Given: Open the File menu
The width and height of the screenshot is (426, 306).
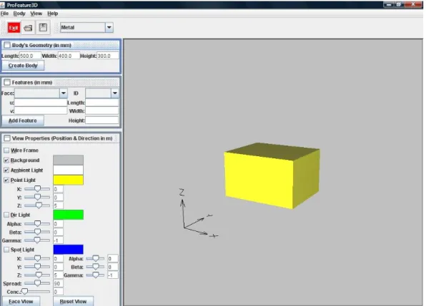Looking at the screenshot, I should tap(4, 14).
